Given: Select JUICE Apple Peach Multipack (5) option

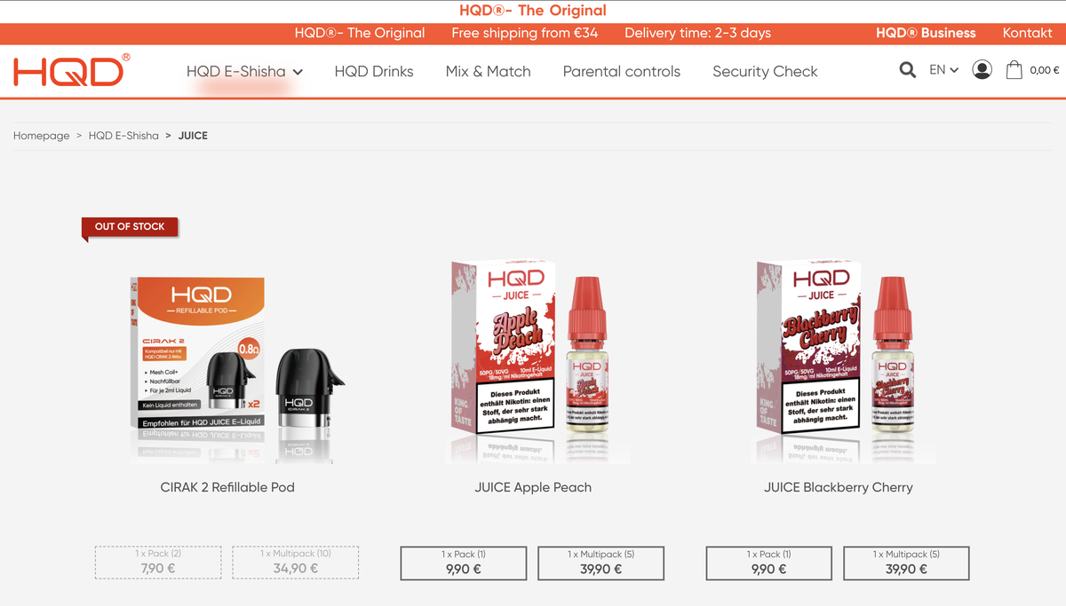Looking at the screenshot, I should (601, 563).
